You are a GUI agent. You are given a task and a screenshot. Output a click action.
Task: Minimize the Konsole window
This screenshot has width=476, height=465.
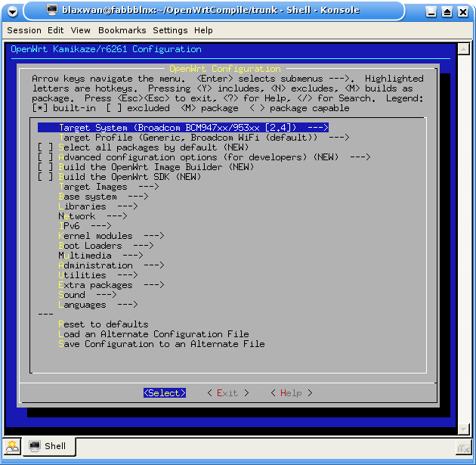pos(430,11)
